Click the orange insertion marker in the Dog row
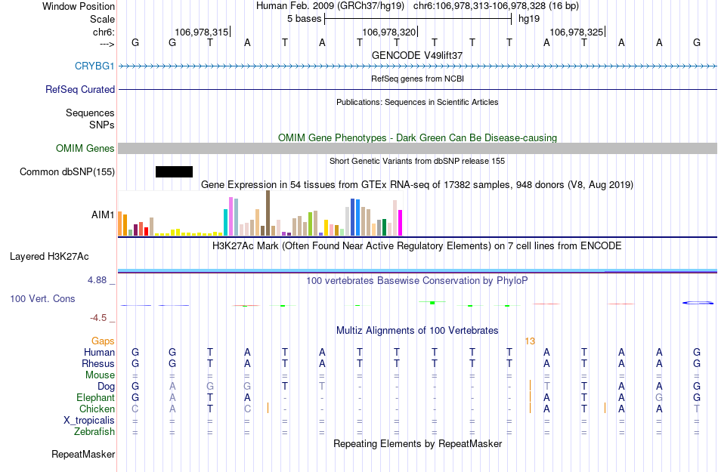This screenshot has height=472, width=718. (x=530, y=386)
